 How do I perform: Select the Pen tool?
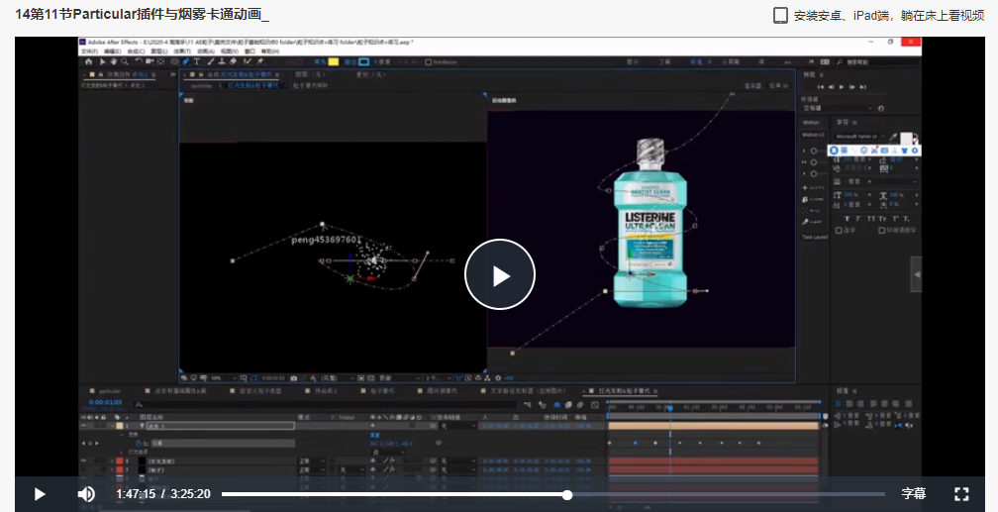pyautogui.click(x=186, y=61)
